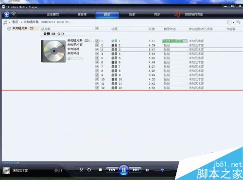Viewport: 243px width, 180px height.
Task: Toggle repeat mode icon
Action: click(89, 170)
